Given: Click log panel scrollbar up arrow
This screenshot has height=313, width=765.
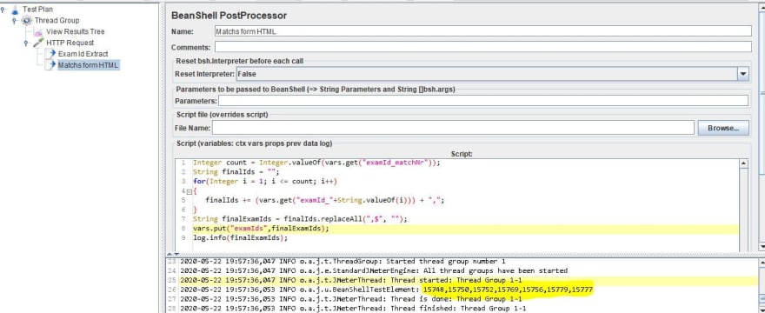Looking at the screenshot, I should pyautogui.click(x=762, y=263).
